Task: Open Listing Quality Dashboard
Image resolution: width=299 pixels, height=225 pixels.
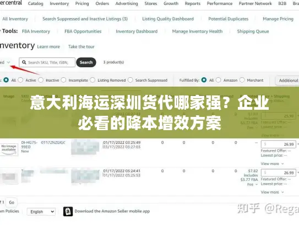Action: 168,19
